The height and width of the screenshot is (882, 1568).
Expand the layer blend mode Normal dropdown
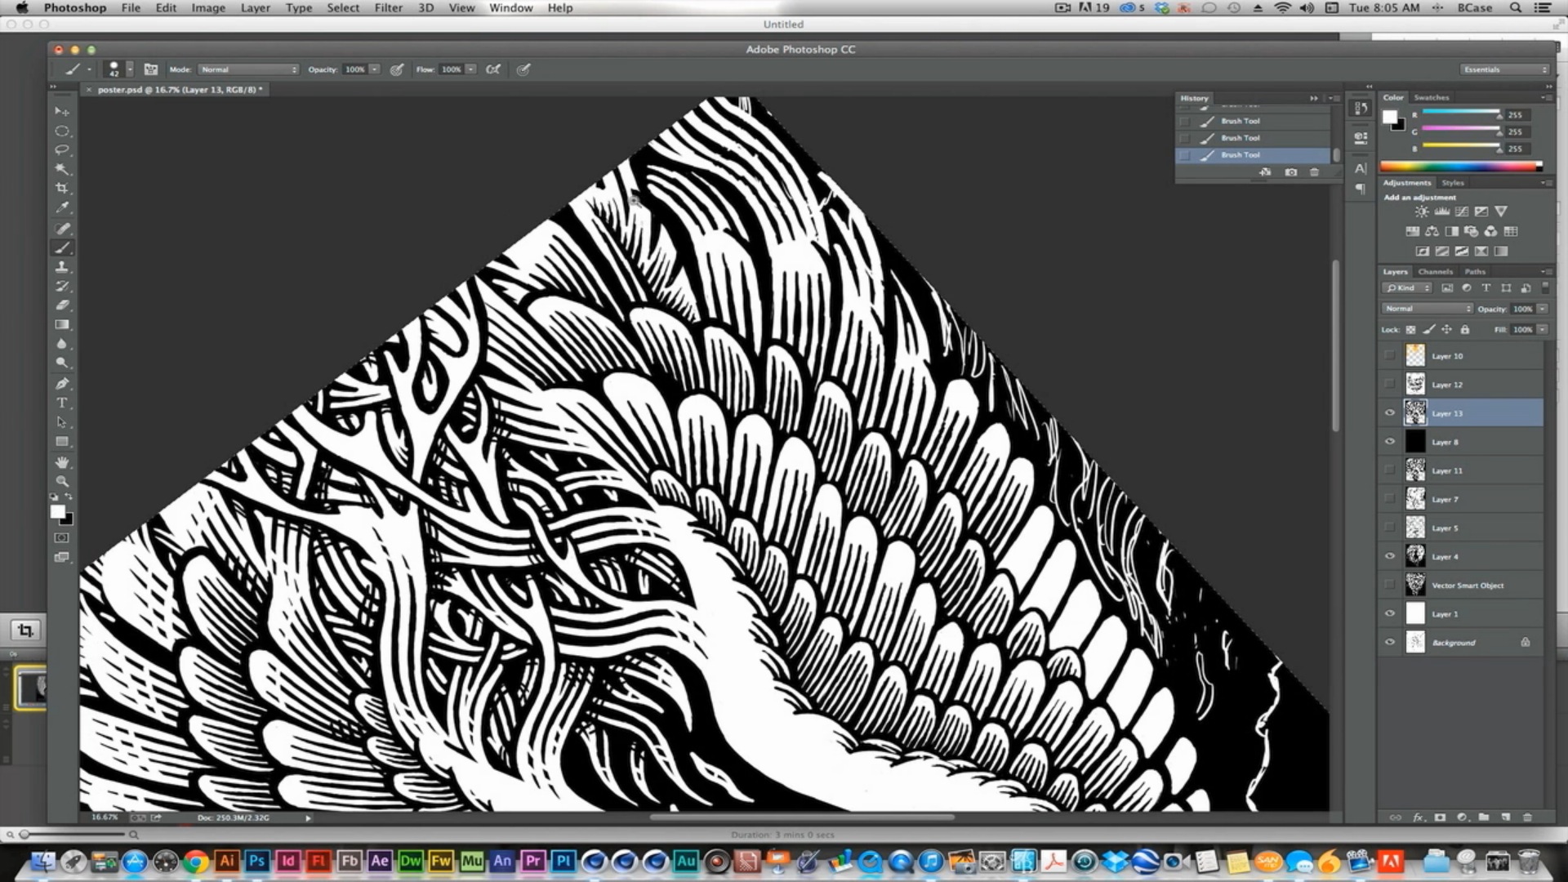pos(1427,309)
